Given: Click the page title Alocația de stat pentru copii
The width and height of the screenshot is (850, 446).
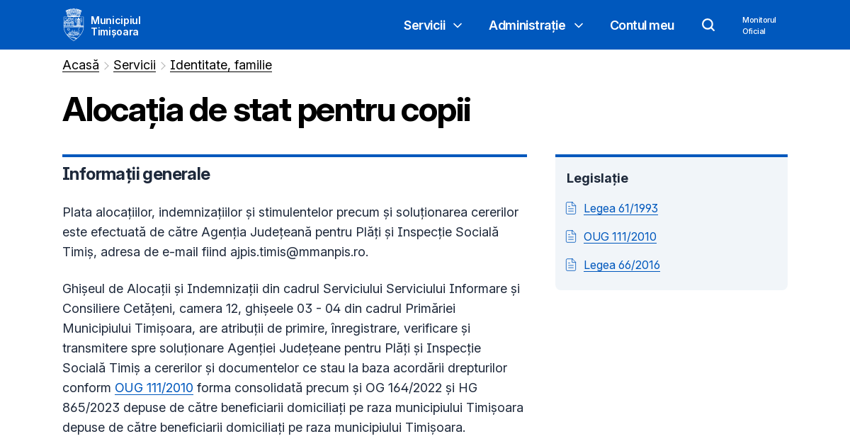Looking at the screenshot, I should point(266,110).
